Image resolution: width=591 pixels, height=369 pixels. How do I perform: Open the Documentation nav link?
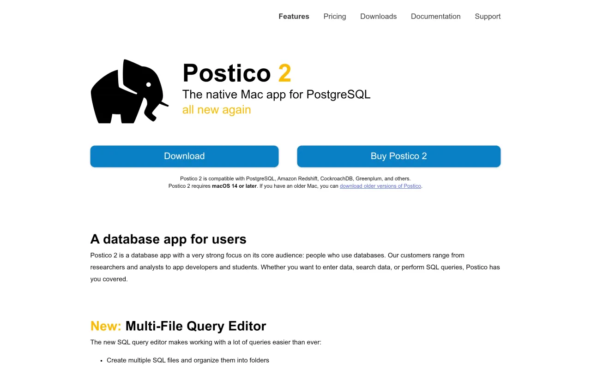tap(435, 16)
